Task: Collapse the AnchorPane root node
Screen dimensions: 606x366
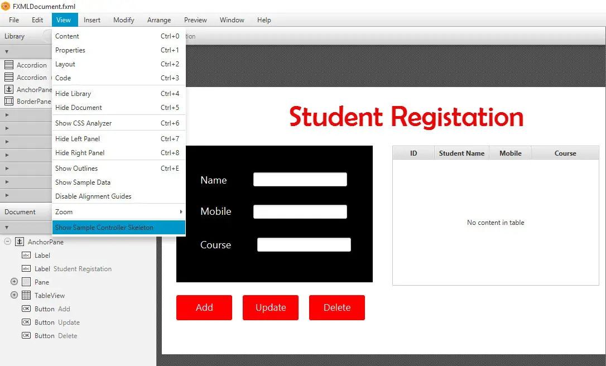Action: 7,242
